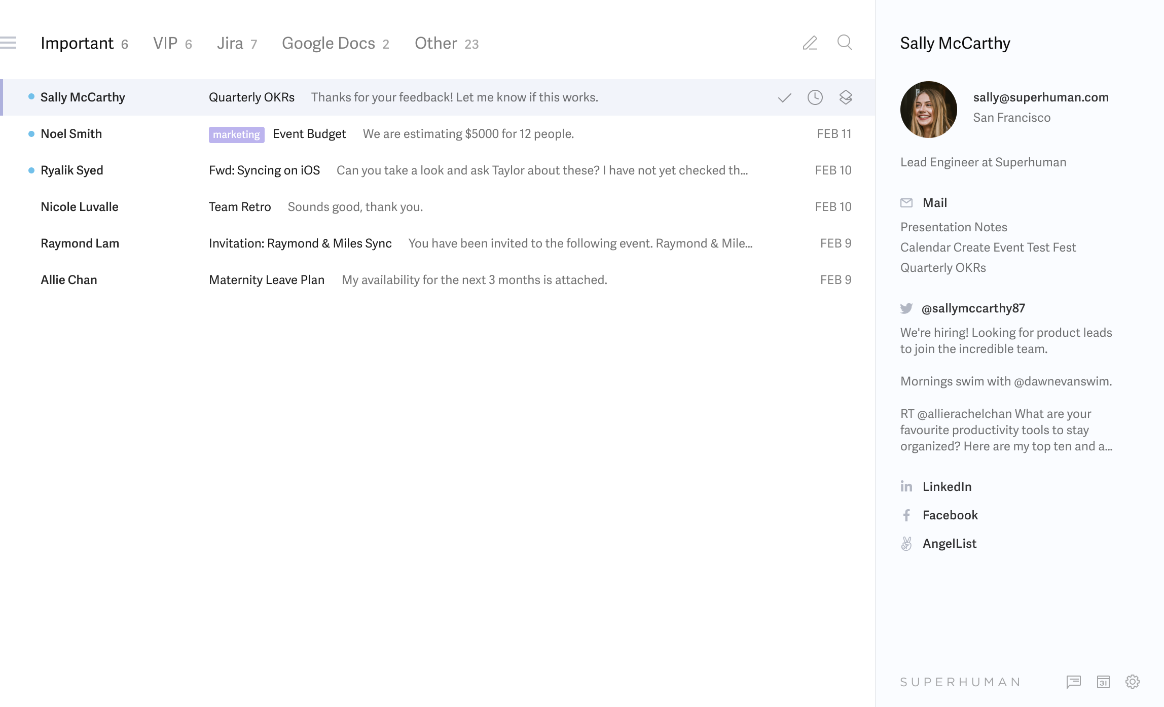Image resolution: width=1164 pixels, height=707 pixels.
Task: Toggle the unread dot beside Ryalik Syed
Action: pyautogui.click(x=30, y=170)
